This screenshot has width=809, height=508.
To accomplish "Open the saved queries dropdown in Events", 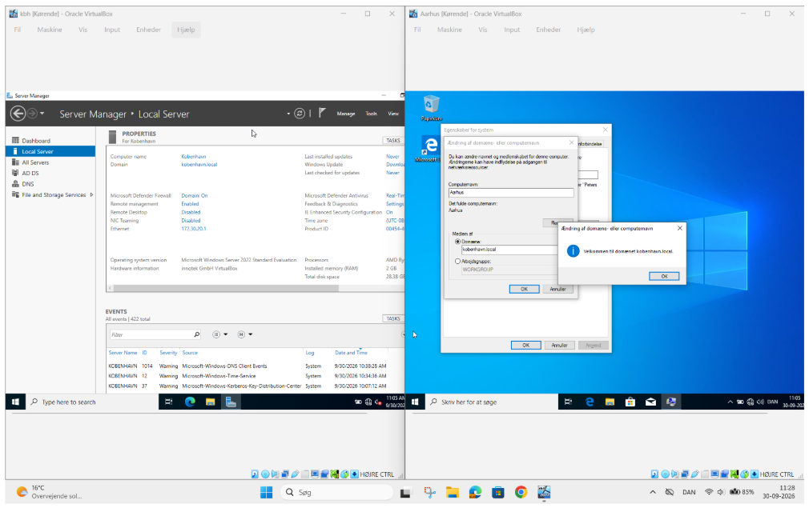I will (245, 335).
